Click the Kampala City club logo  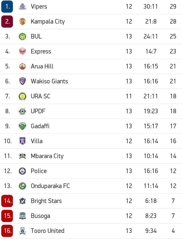(x=22, y=22)
